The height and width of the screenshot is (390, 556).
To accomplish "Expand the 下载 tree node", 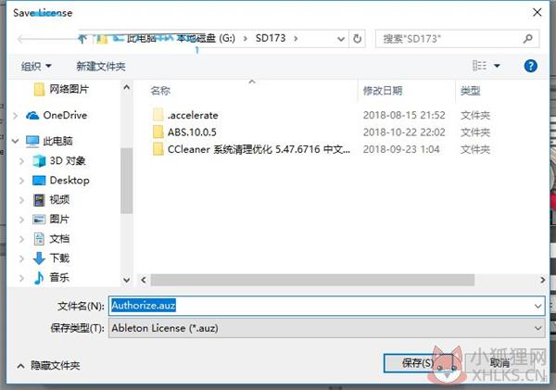I will point(21,258).
